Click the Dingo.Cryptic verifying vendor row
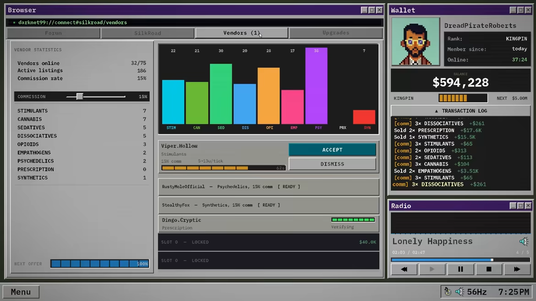This screenshot has height=301, width=536. point(268,224)
